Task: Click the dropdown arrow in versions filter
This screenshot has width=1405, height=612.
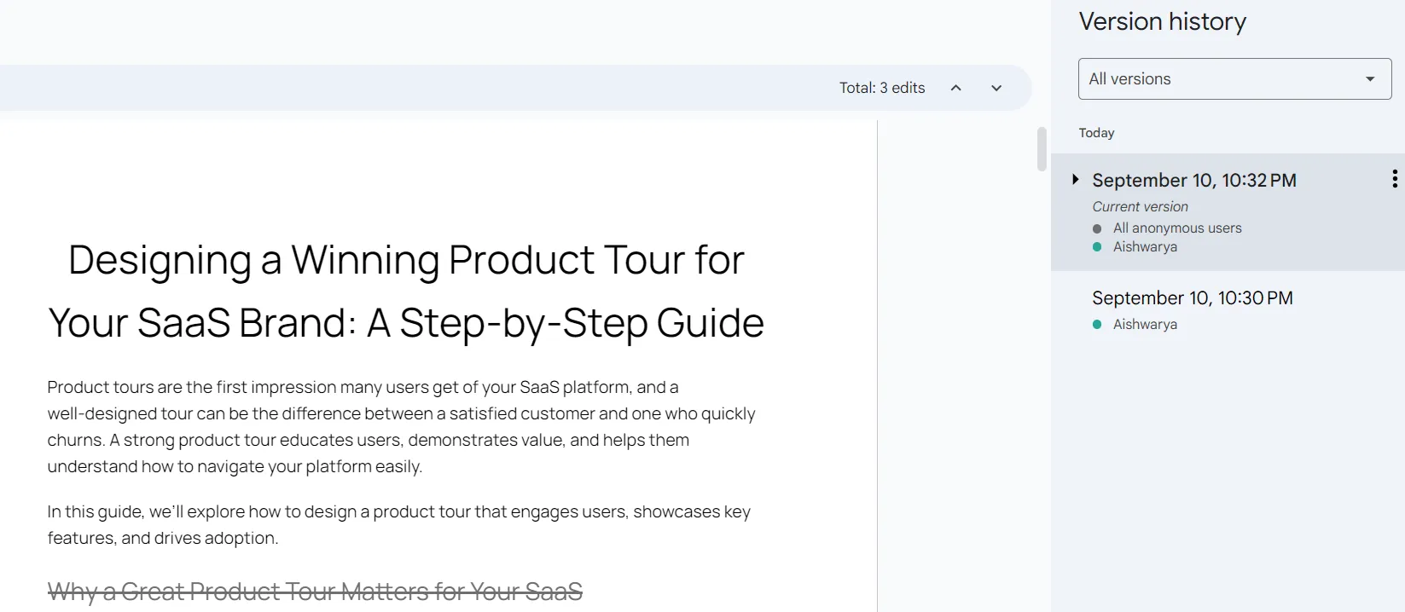Action: pos(1370,78)
